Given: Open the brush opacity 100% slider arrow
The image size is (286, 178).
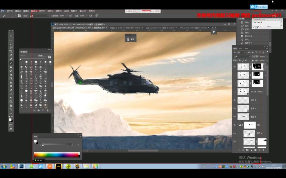Looking at the screenshot, I should point(67,16).
